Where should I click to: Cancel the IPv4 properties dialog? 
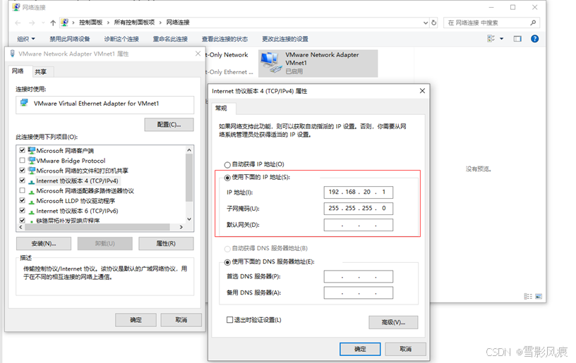406,349
